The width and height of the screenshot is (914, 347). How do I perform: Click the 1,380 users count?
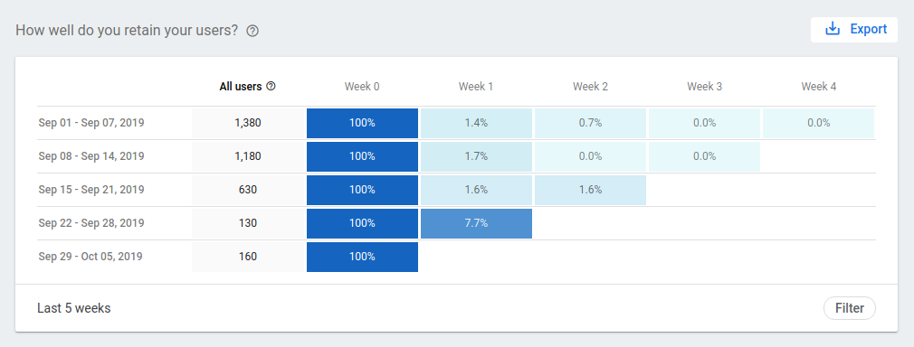(248, 124)
